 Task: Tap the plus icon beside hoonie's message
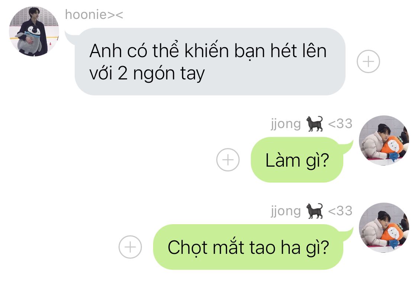[368, 62]
